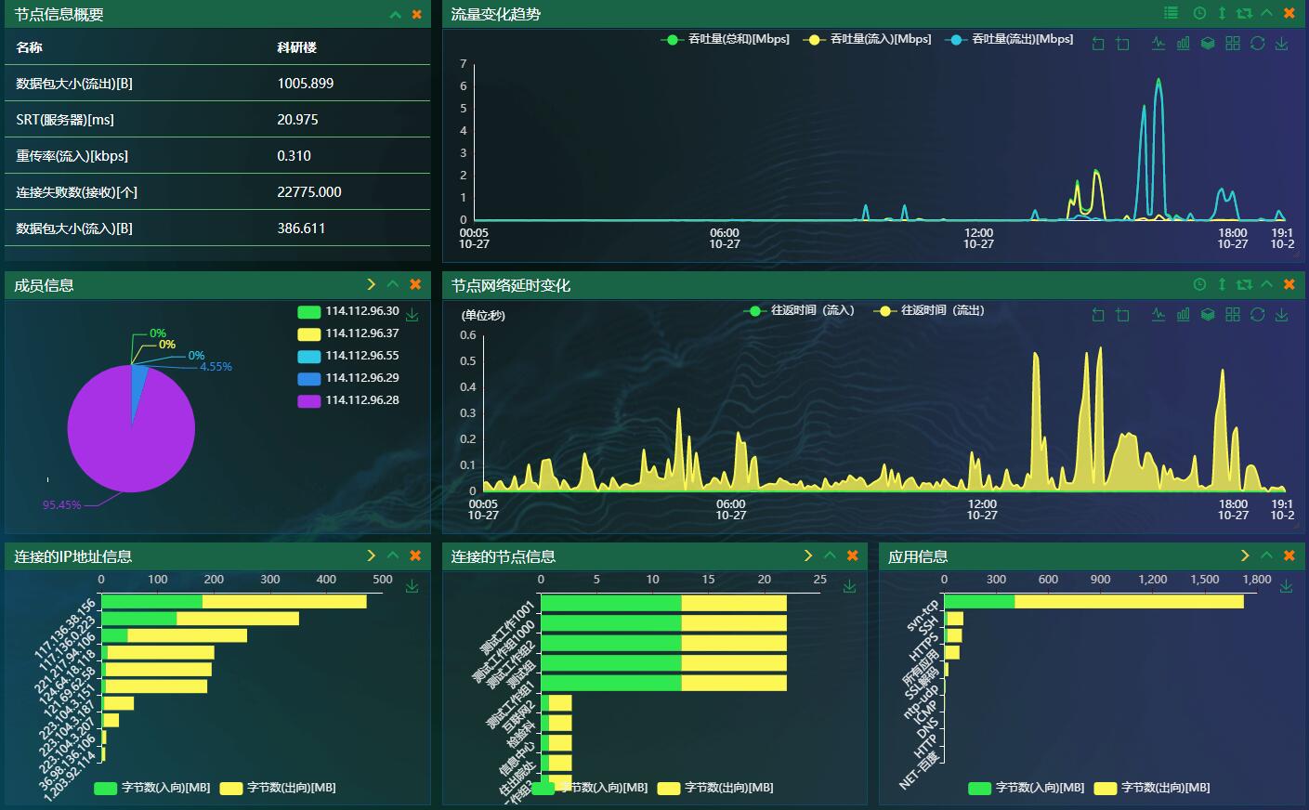This screenshot has width=1309, height=810.
Task: Collapse the 应用信息 panel
Action: (x=1267, y=555)
